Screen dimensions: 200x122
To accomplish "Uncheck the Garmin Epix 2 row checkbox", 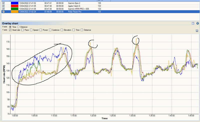I will click(x=3, y=3).
